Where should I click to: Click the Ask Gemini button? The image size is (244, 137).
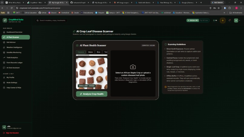click(217, 2)
